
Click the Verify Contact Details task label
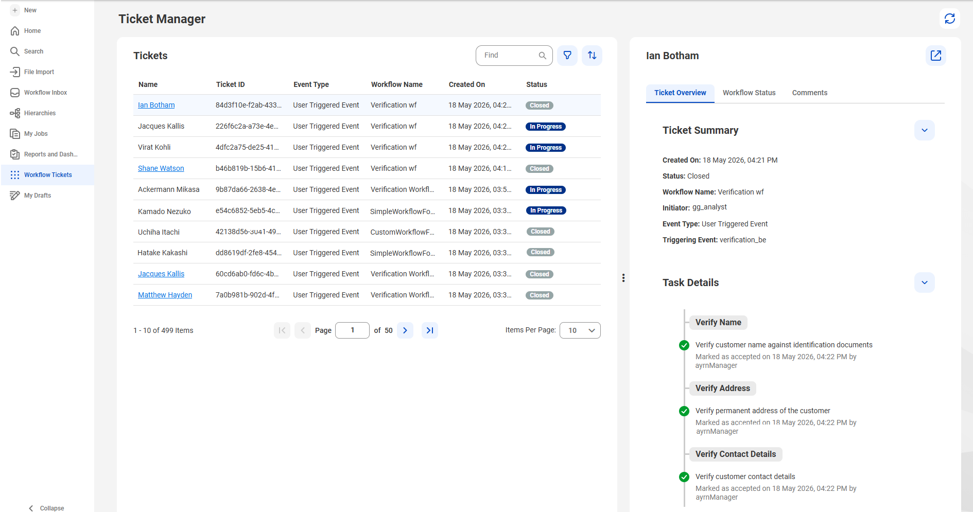click(x=736, y=454)
